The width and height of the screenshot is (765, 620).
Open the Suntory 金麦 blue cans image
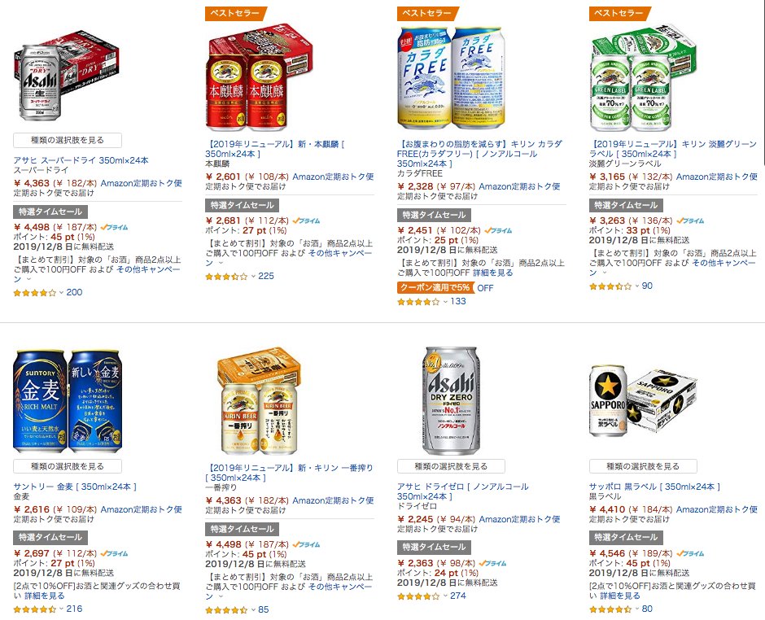point(67,401)
